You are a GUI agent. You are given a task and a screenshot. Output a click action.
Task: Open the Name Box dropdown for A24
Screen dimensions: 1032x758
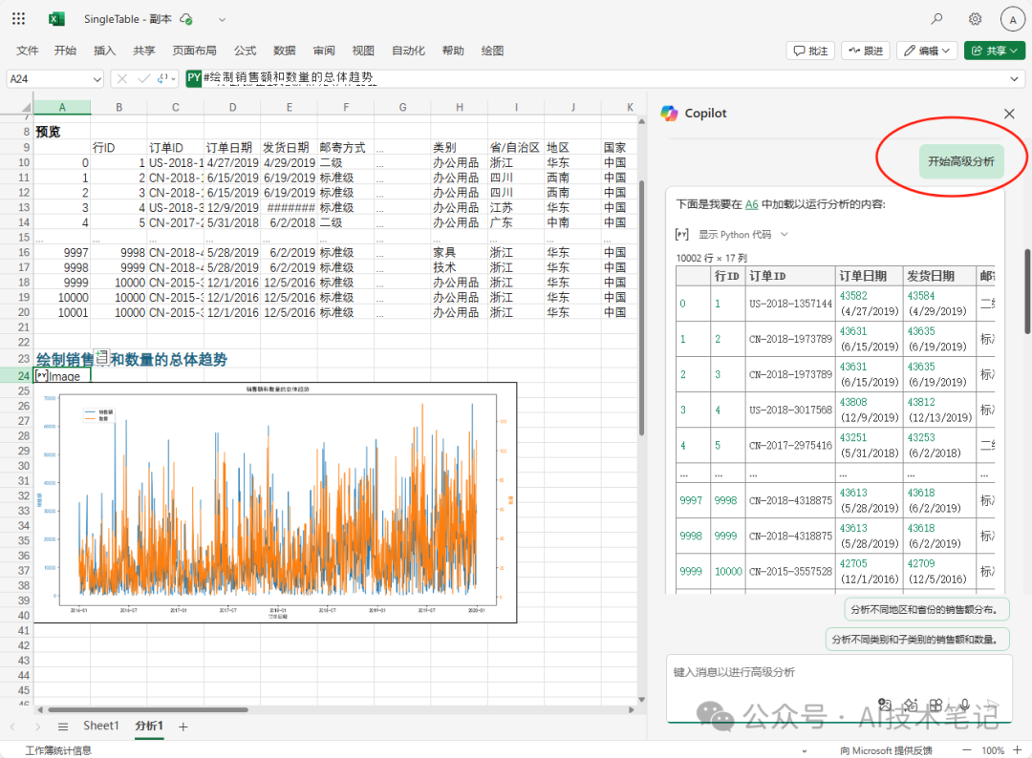pos(97,79)
